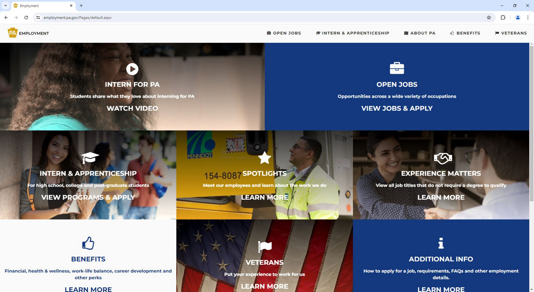View site information icon in address bar
Image resolution: width=534 pixels, height=292 pixels.
point(38,18)
